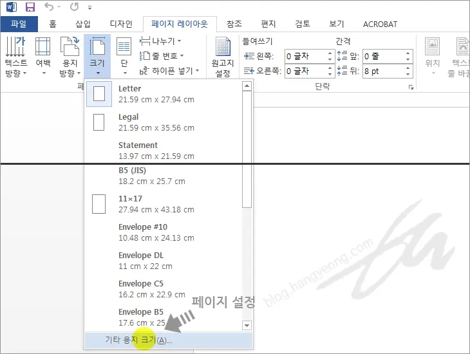Viewport: 470px width, 354px height.
Task: Decrease the 뒤 spacing with down arrow
Action: (408, 74)
